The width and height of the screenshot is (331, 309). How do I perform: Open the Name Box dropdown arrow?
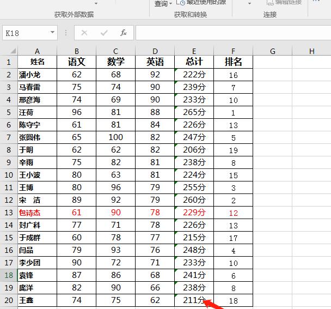click(52, 32)
